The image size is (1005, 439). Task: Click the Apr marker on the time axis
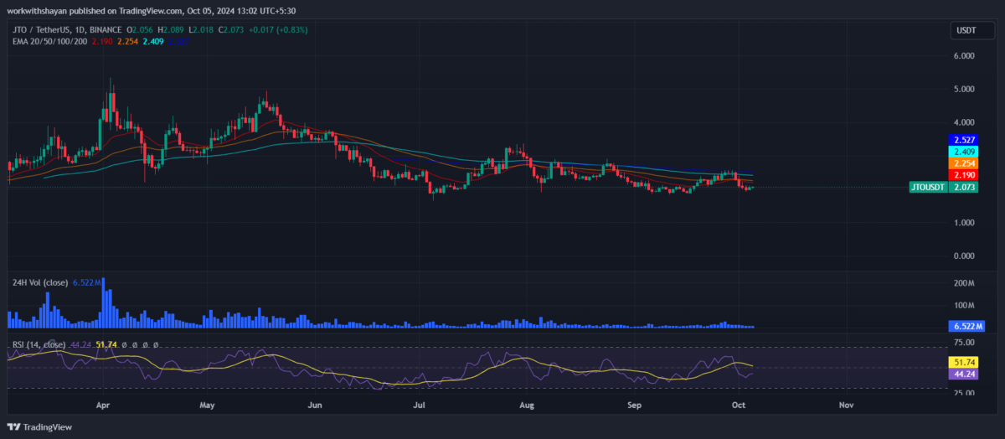[x=104, y=404]
